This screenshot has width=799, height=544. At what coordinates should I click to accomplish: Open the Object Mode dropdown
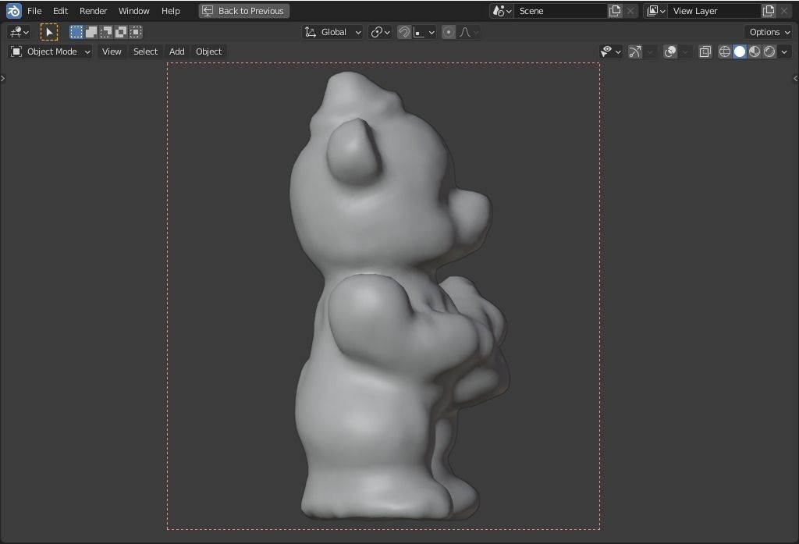pos(51,52)
